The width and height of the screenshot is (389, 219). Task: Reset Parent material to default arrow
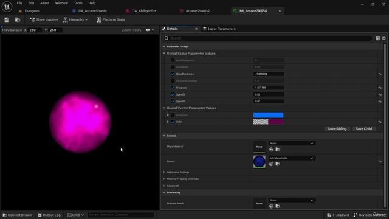(379, 161)
